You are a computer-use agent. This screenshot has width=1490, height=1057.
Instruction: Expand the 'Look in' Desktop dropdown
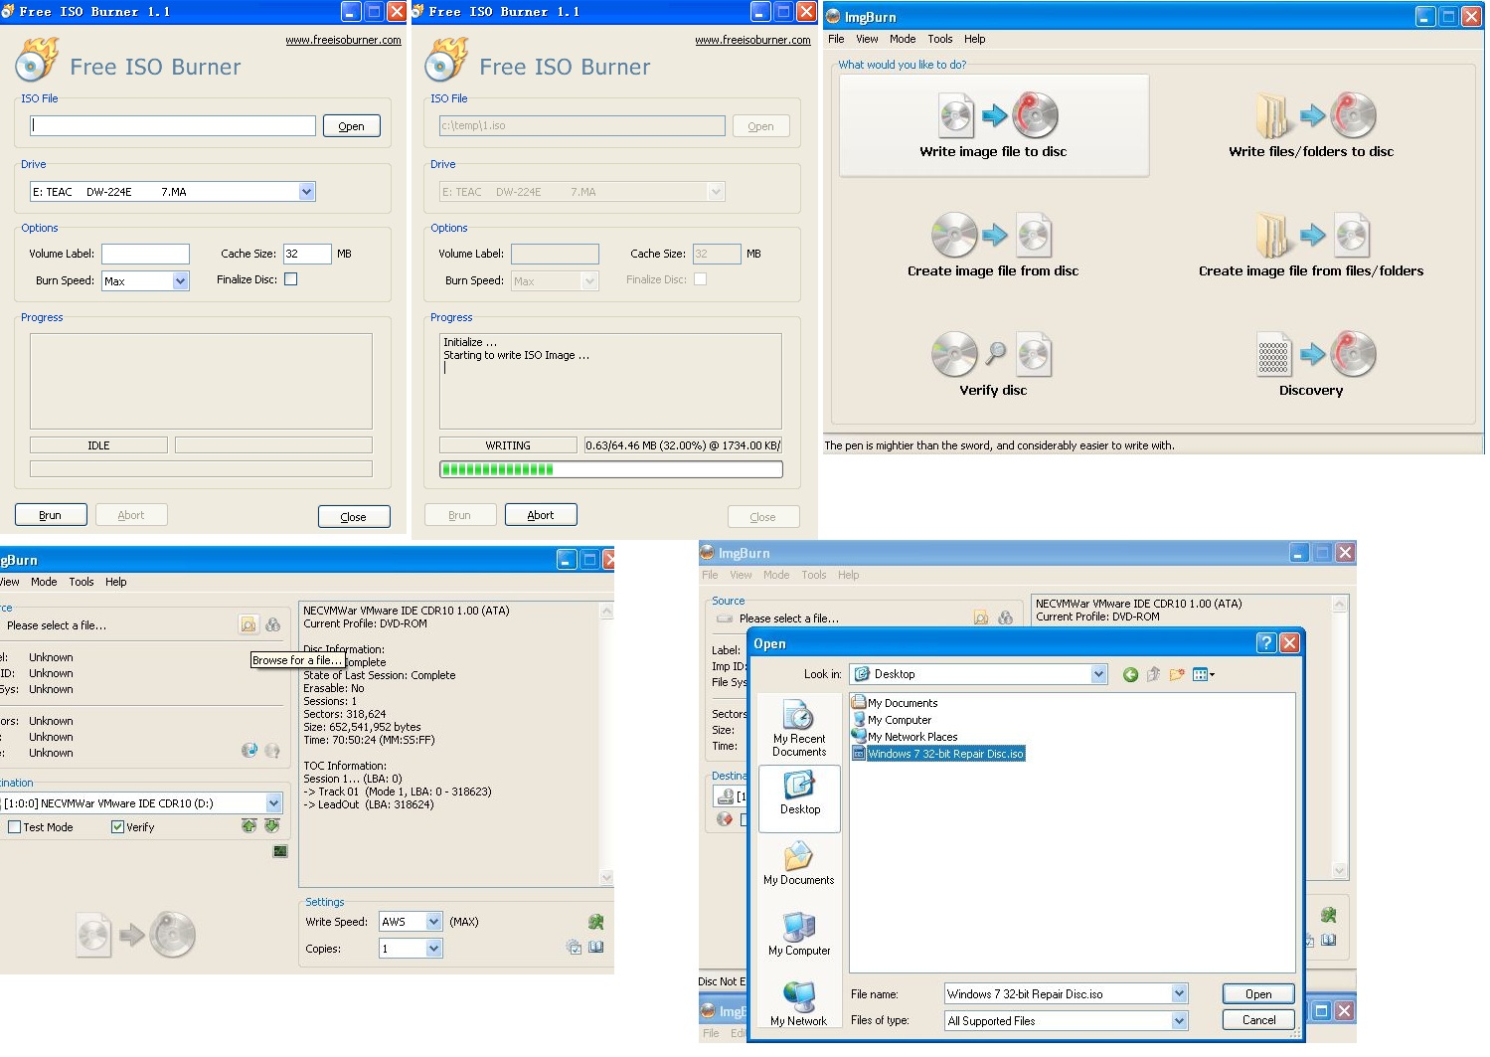(x=1098, y=674)
